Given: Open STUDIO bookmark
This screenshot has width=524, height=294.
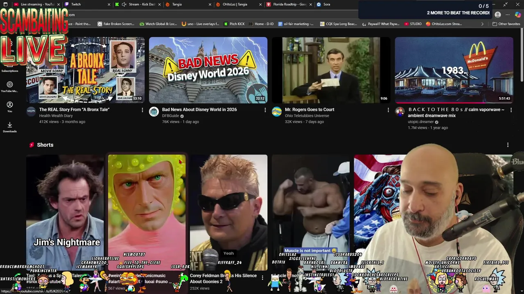Looking at the screenshot, I should 413,24.
